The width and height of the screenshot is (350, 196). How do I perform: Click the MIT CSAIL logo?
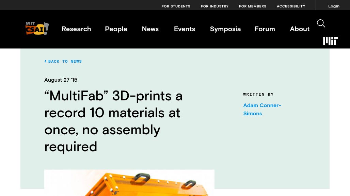point(37,28)
